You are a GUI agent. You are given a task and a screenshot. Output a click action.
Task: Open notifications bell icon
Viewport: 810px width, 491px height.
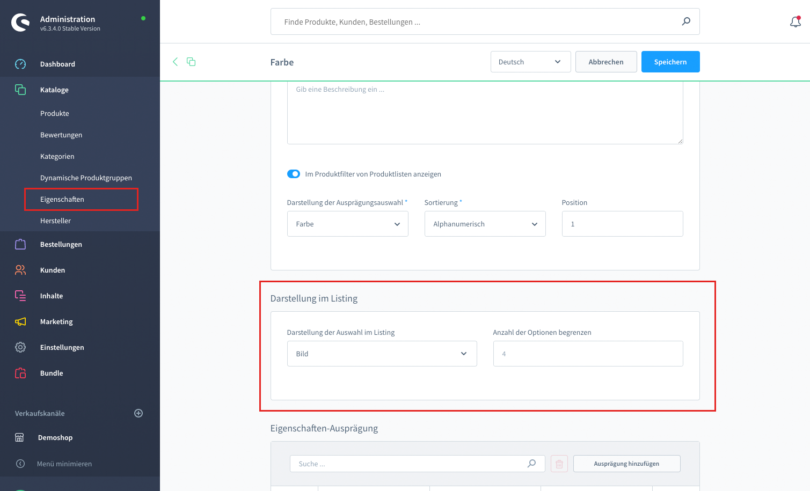pos(796,22)
